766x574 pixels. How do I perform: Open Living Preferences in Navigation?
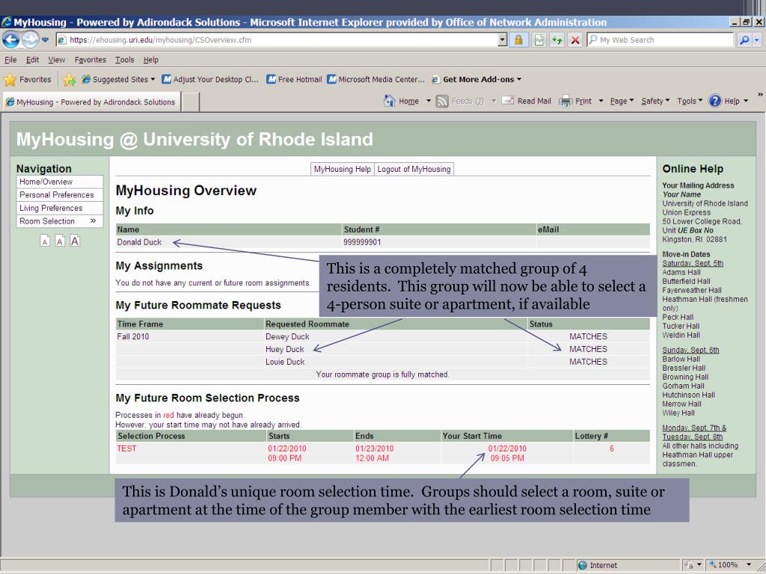60,208
